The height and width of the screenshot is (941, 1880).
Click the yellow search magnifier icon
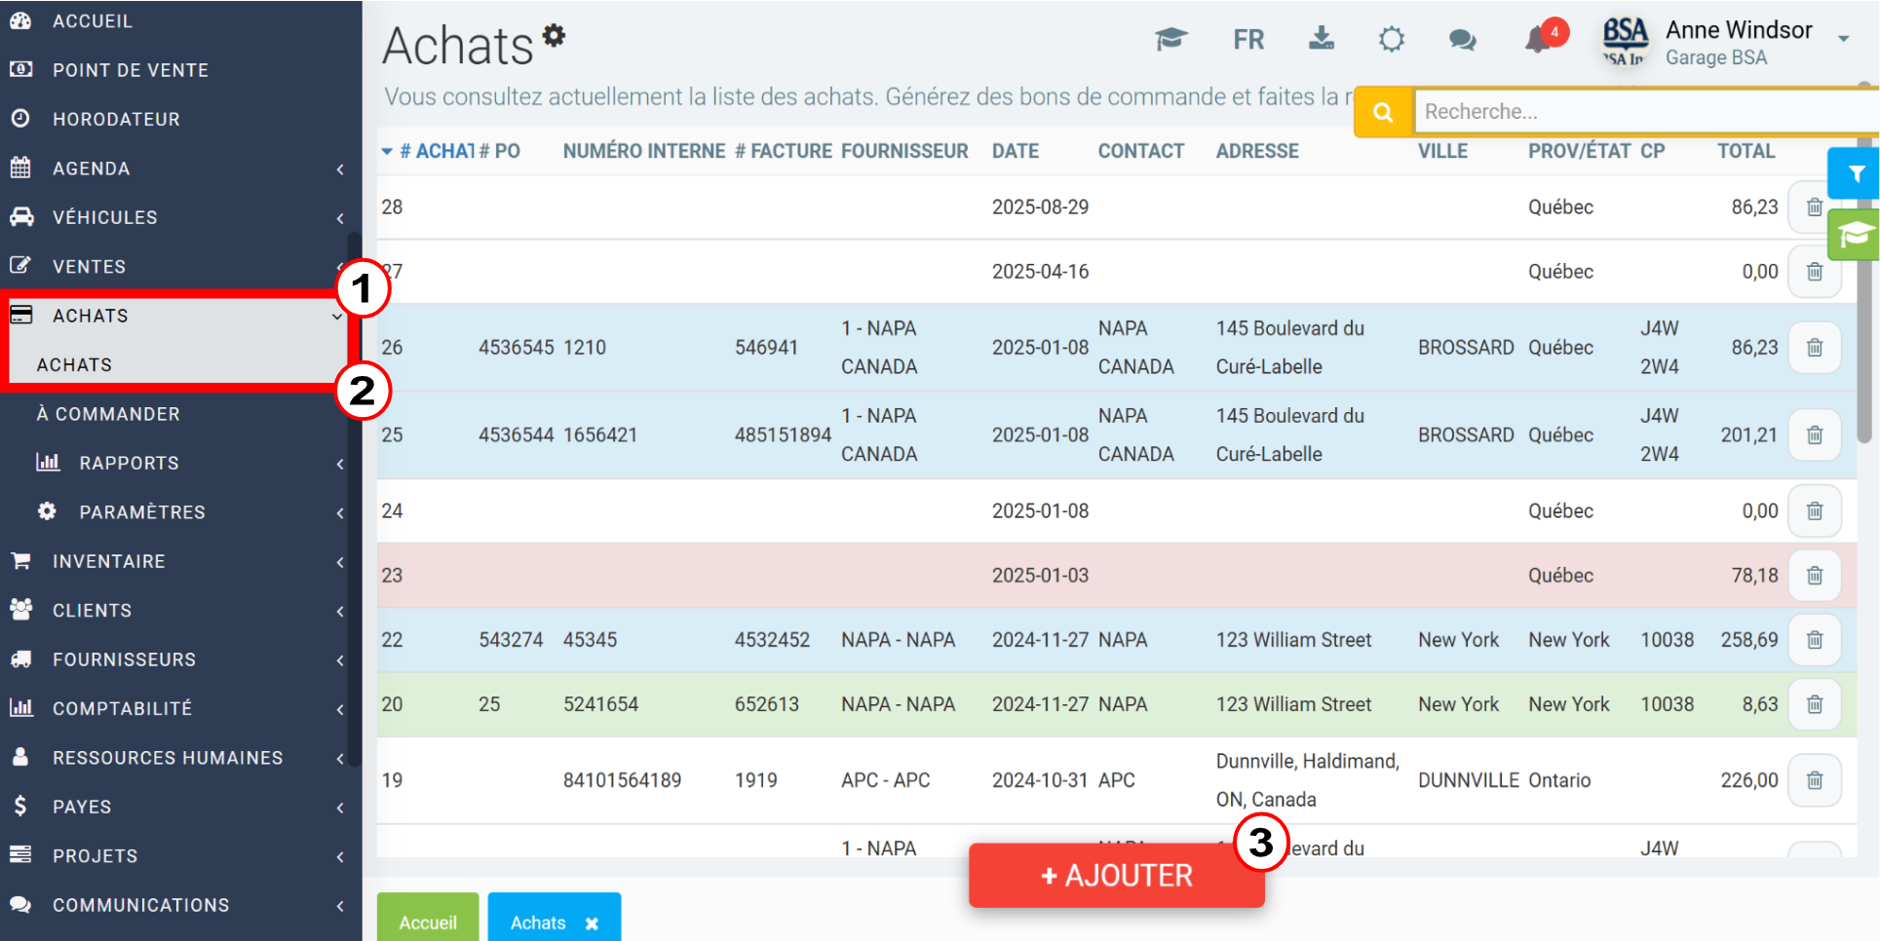[x=1383, y=112]
